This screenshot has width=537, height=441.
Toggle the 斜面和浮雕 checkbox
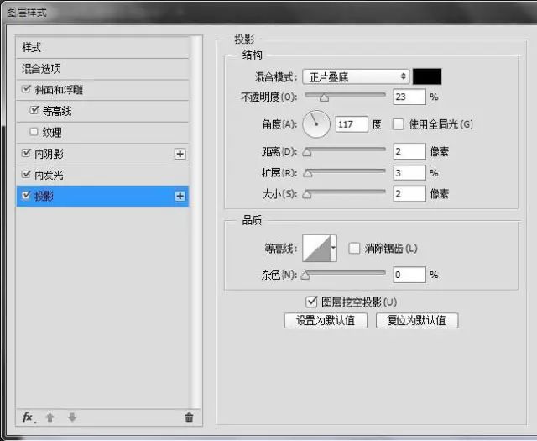click(x=26, y=89)
